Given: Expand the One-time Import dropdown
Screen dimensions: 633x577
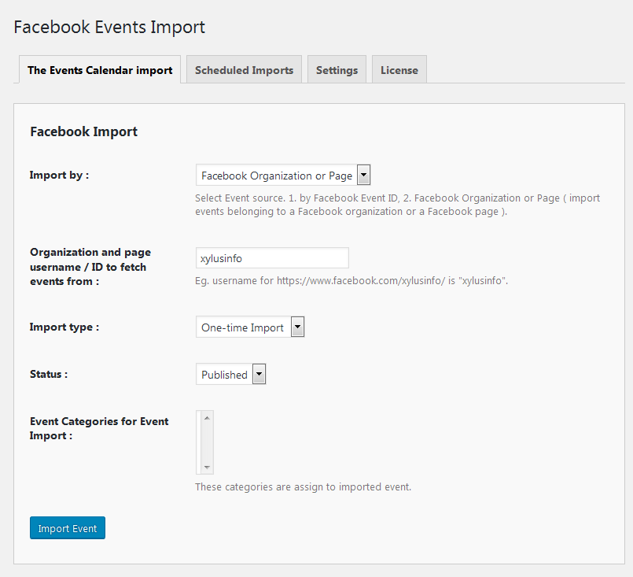Looking at the screenshot, I should [250, 327].
